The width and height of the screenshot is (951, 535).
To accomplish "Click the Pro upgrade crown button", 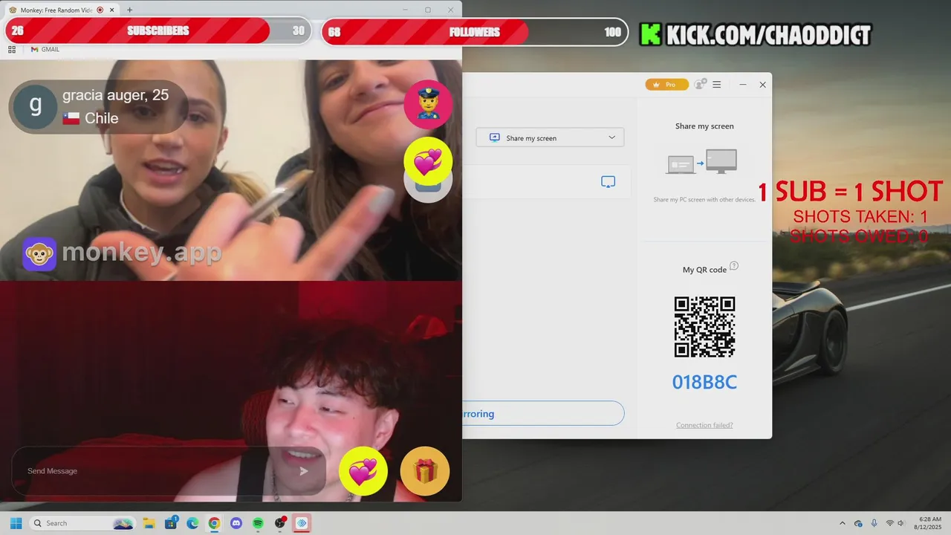I will [666, 85].
